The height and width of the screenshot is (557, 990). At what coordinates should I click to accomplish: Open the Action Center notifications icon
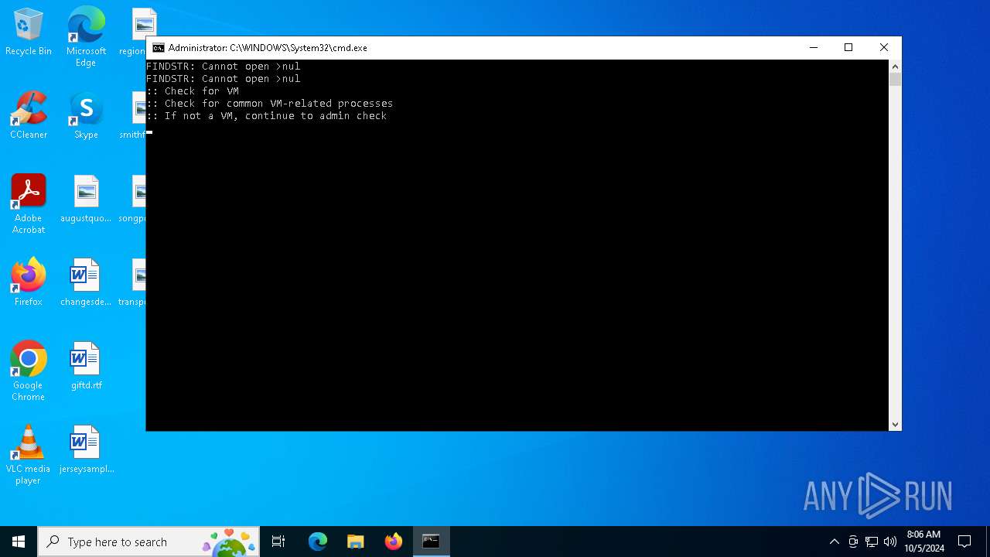coord(964,542)
